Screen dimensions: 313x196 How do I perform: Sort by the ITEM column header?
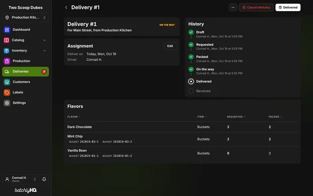click(x=201, y=117)
